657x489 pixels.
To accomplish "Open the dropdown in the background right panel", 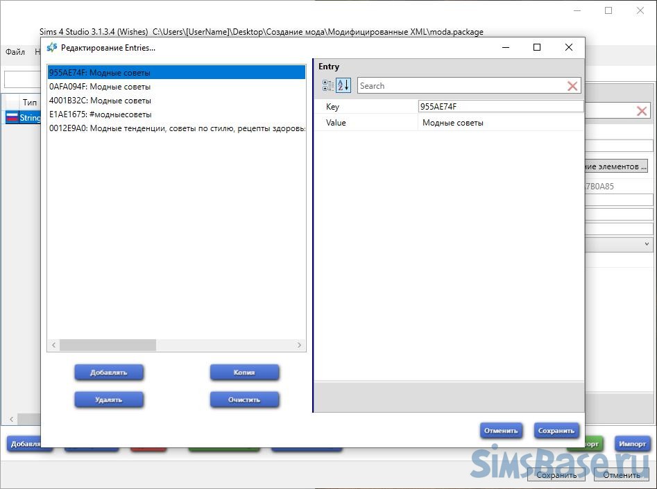I will (647, 244).
